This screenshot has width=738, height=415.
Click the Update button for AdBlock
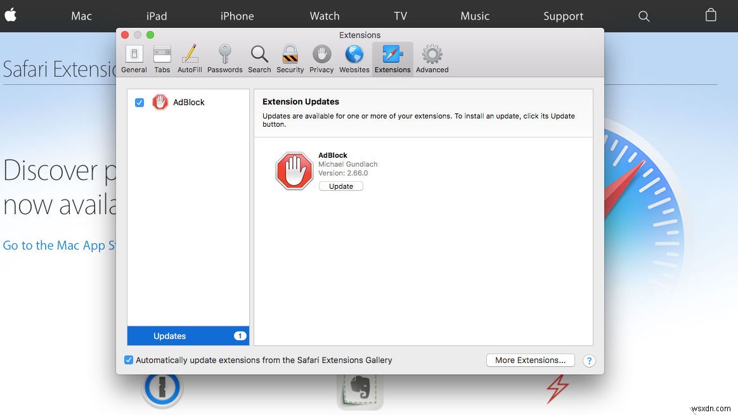(340, 186)
